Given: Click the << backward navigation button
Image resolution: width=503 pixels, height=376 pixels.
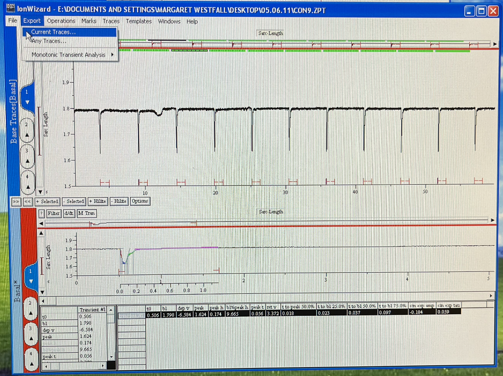Looking at the screenshot, I should [x=28, y=202].
